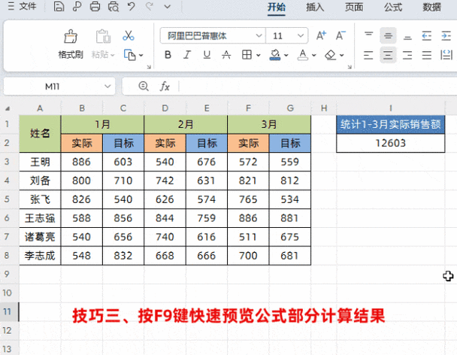Image resolution: width=457 pixels, height=355 pixels.
Task: Toggle right horizontal alignment
Action: point(407,55)
